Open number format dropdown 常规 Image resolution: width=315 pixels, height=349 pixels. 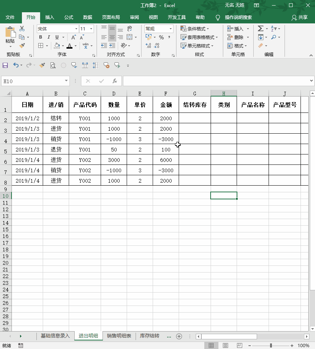[171, 29]
